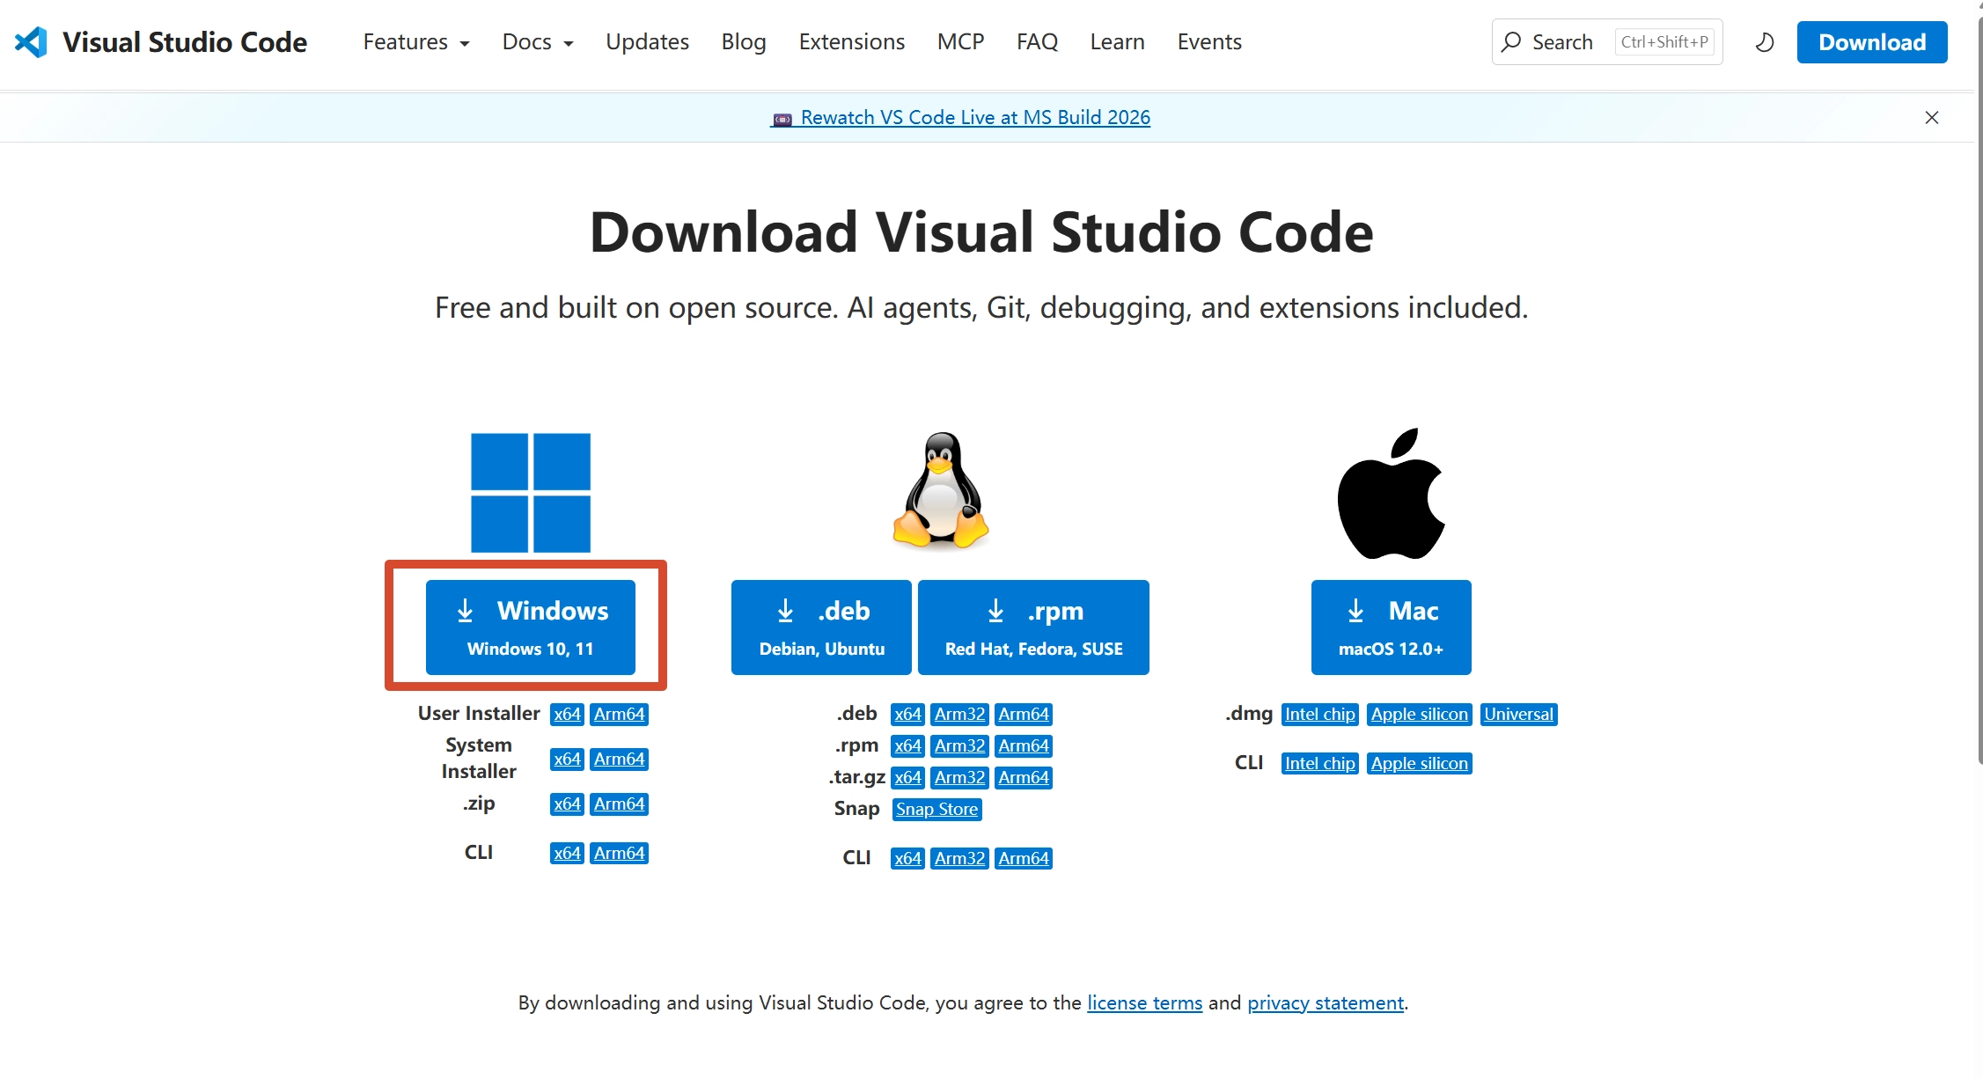Download Windows CLI x64
Image resolution: width=1983 pixels, height=1079 pixels.
567,854
